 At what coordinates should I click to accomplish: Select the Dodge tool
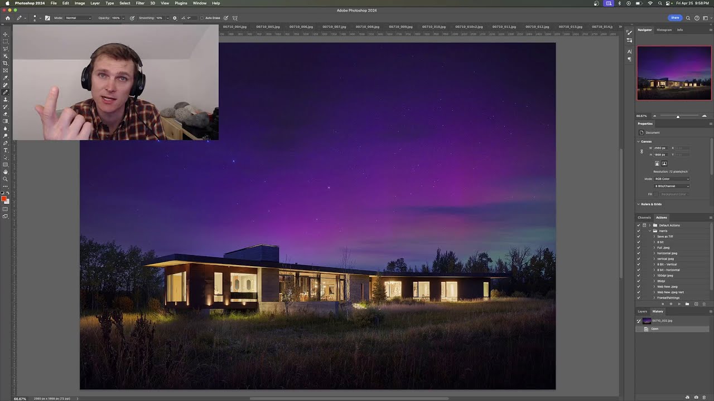[x=6, y=136]
